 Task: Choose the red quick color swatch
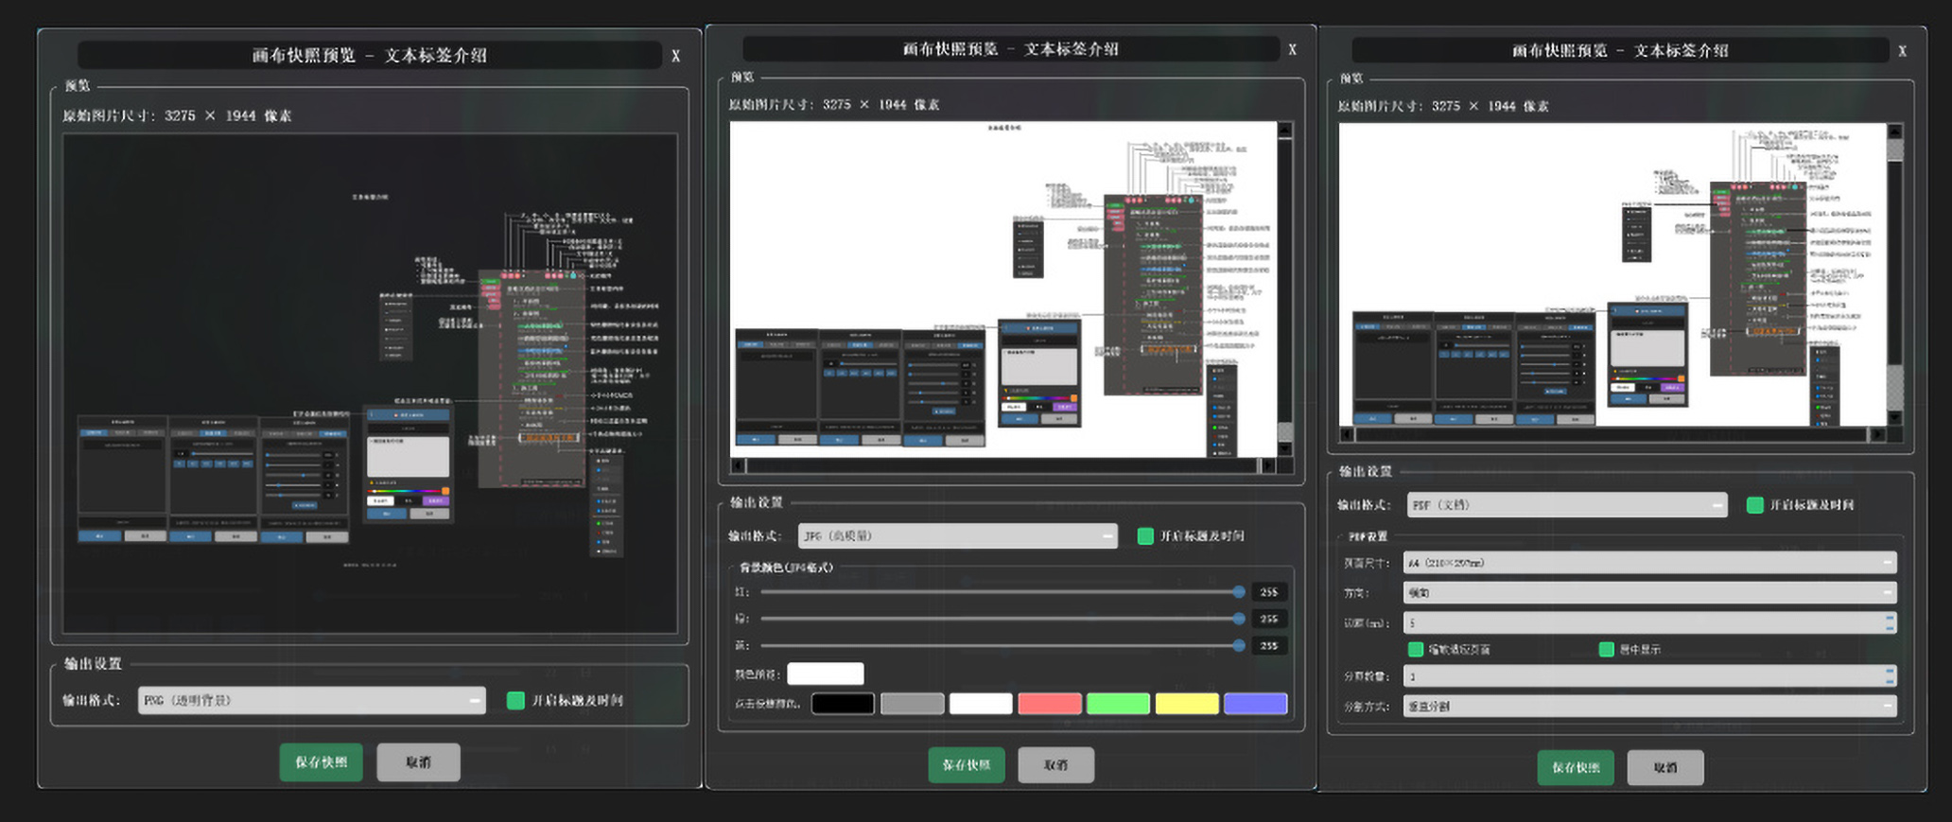1050,704
